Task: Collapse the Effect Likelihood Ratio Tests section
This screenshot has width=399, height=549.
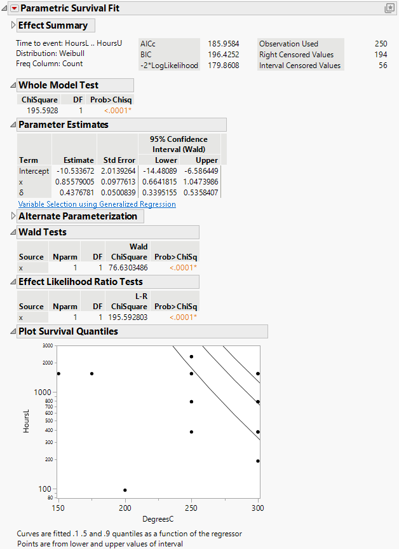Action: click(x=13, y=282)
